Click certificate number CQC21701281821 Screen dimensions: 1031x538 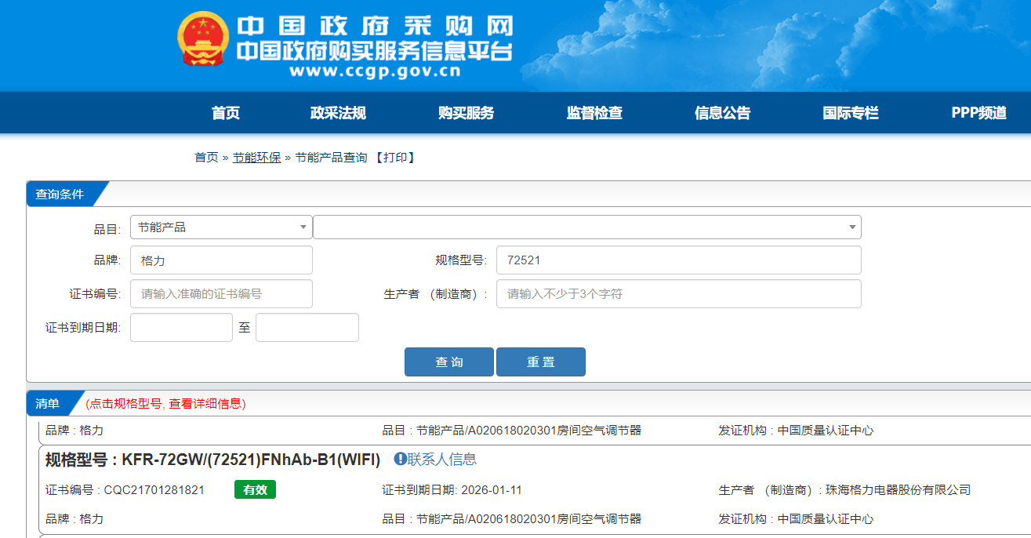pyautogui.click(x=154, y=490)
